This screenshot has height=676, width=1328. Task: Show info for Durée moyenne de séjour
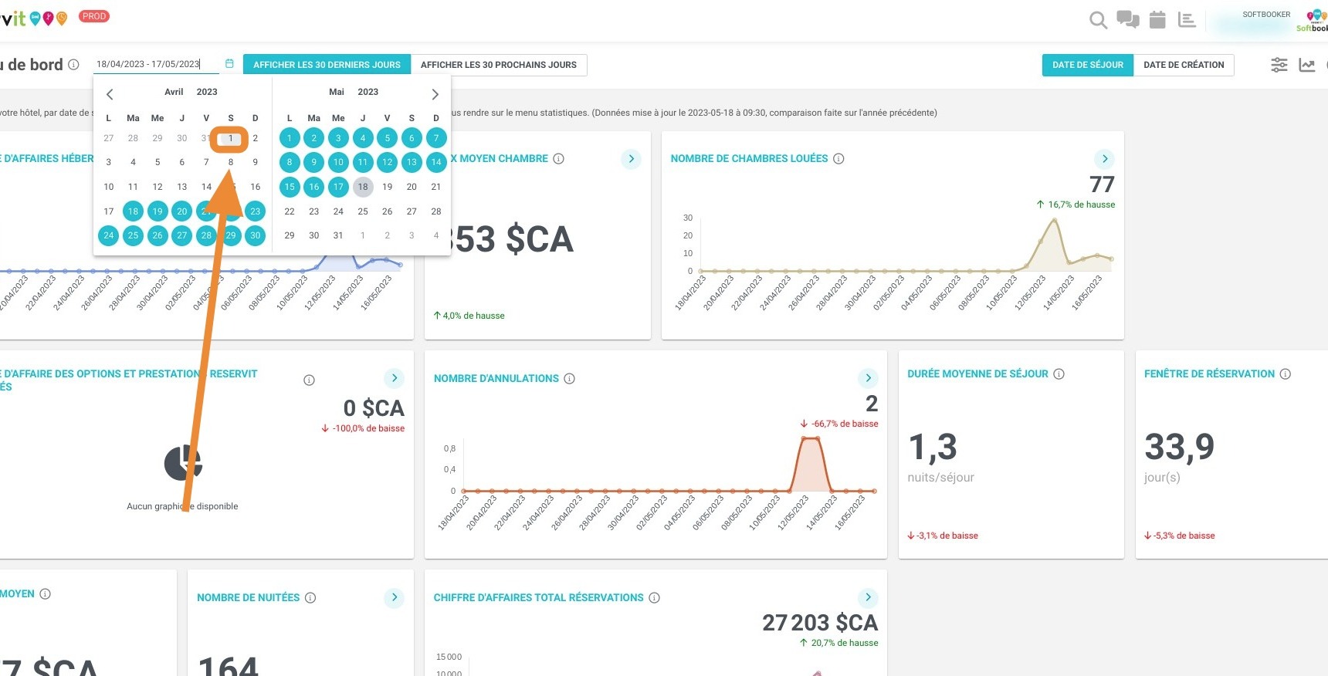pyautogui.click(x=1059, y=373)
